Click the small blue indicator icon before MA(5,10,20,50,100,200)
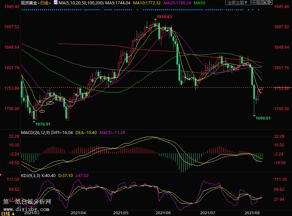The image size is (292, 216). tap(56, 3)
